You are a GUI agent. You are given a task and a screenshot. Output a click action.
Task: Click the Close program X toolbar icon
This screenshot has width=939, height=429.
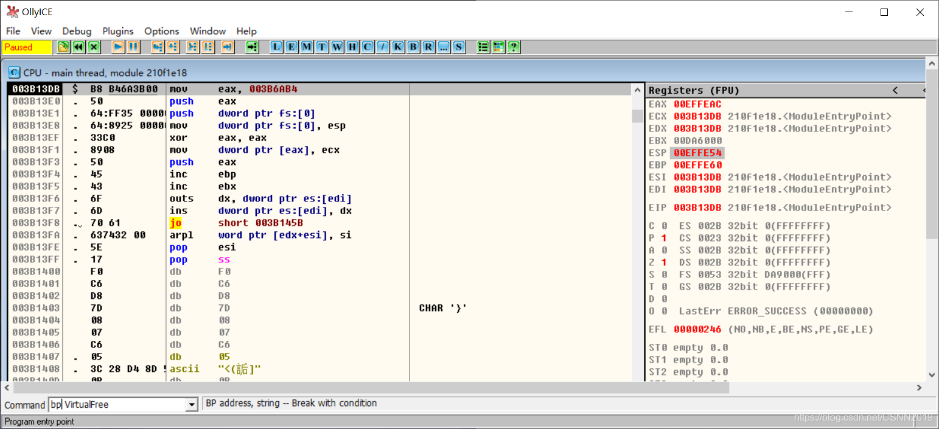click(94, 47)
